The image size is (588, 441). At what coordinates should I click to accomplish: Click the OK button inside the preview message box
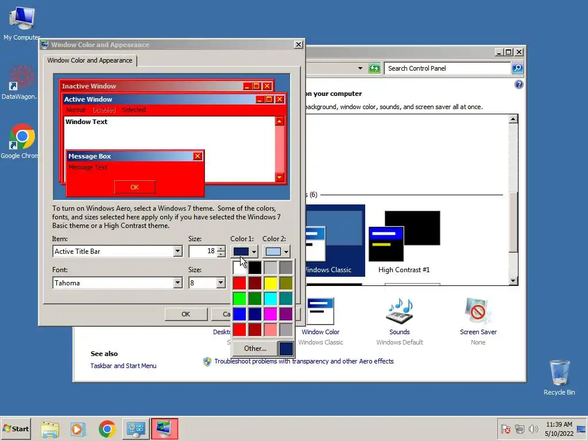point(134,187)
